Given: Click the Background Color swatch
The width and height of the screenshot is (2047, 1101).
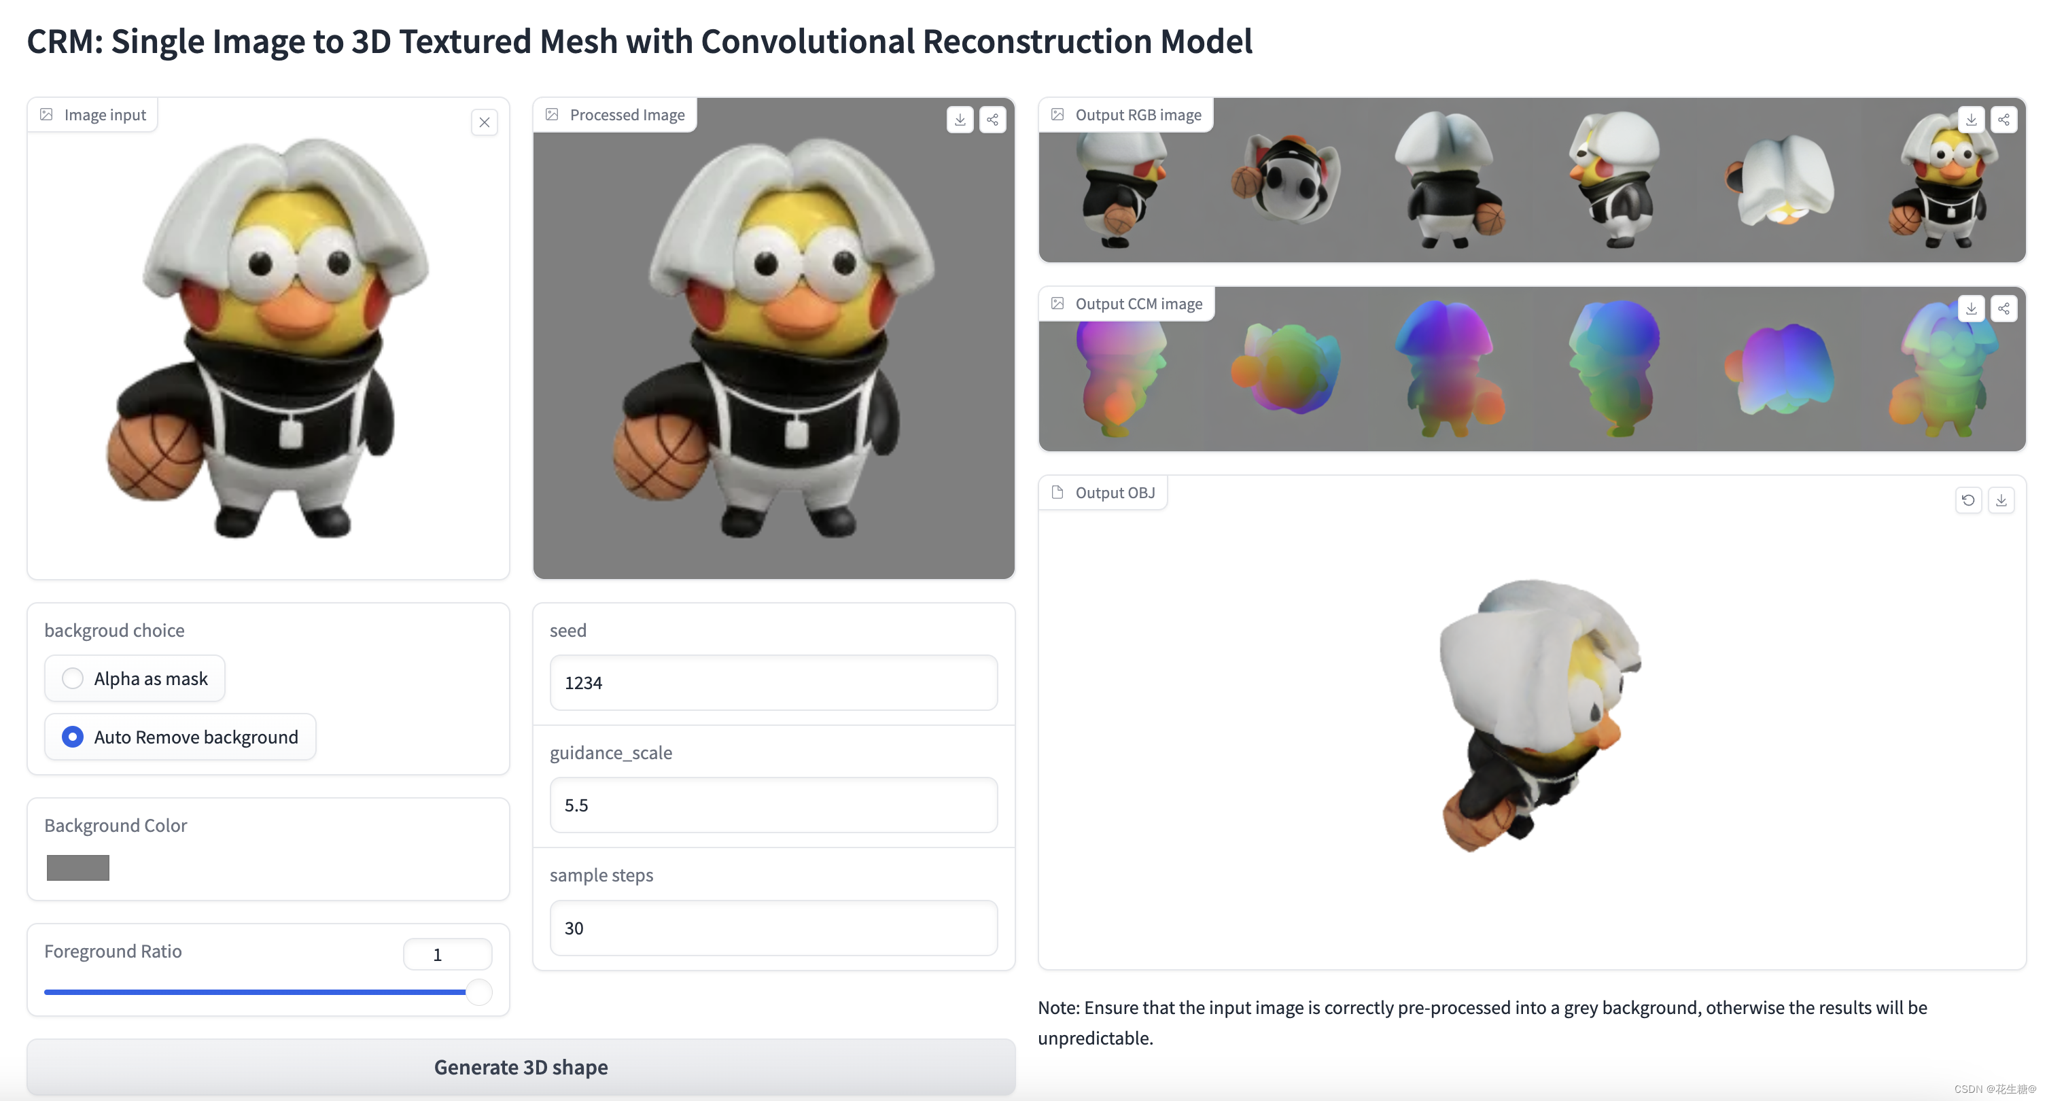Looking at the screenshot, I should 76,865.
